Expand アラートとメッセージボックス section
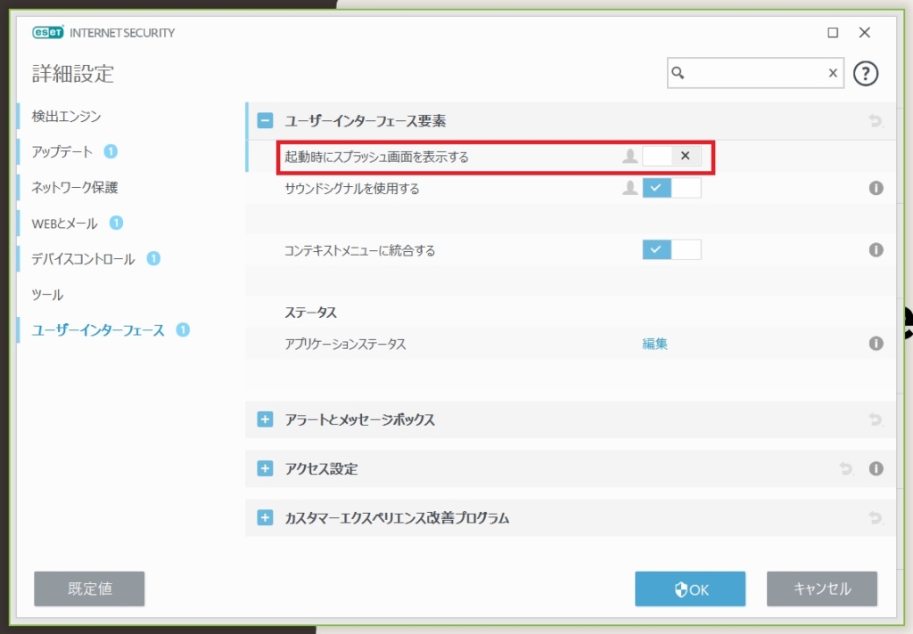This screenshot has height=634, width=913. tap(265, 419)
